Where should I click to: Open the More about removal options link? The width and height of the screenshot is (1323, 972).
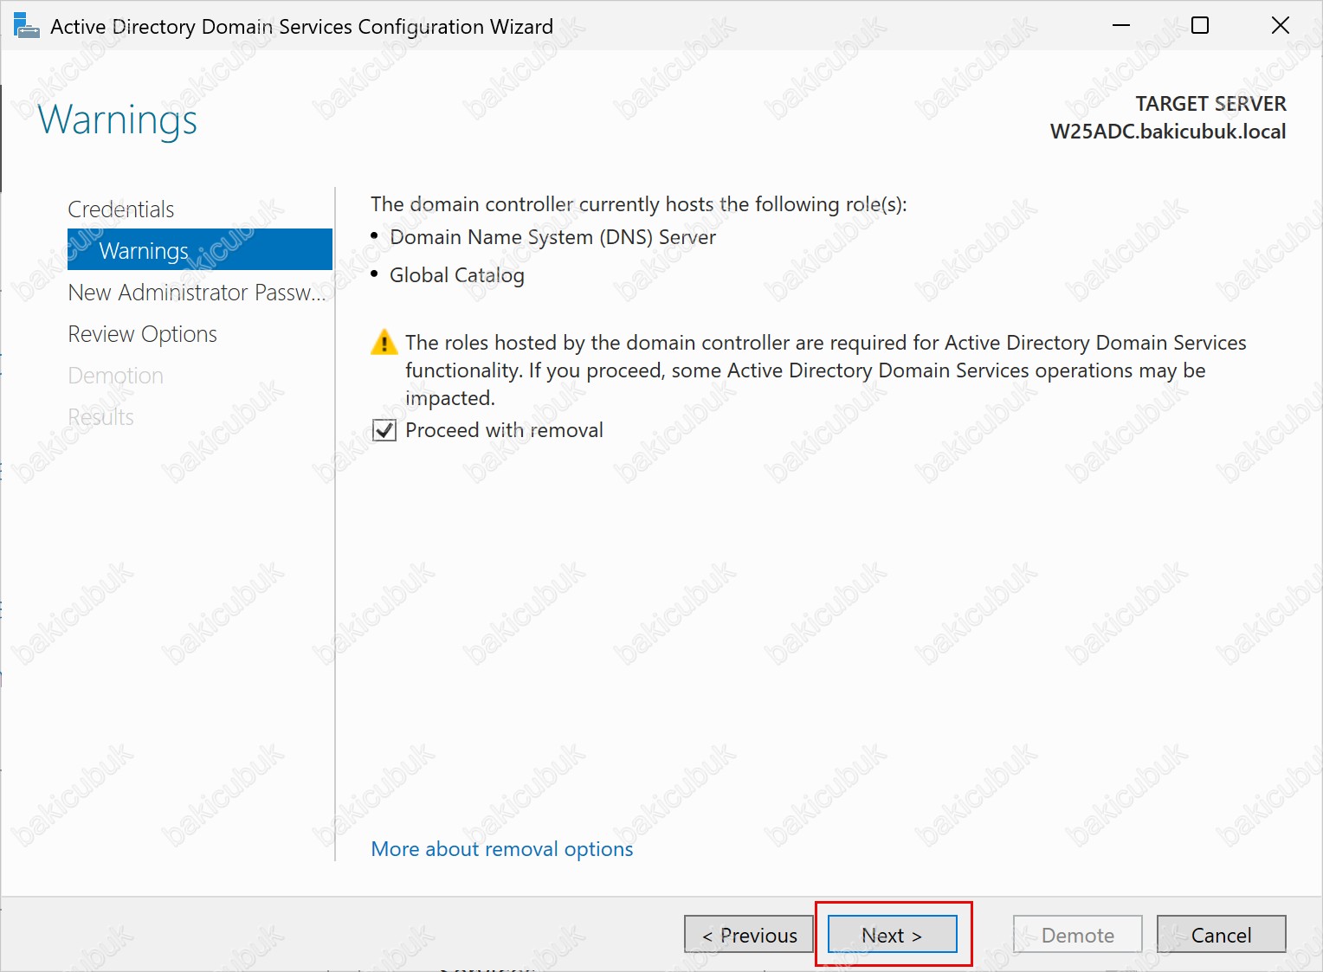(502, 849)
